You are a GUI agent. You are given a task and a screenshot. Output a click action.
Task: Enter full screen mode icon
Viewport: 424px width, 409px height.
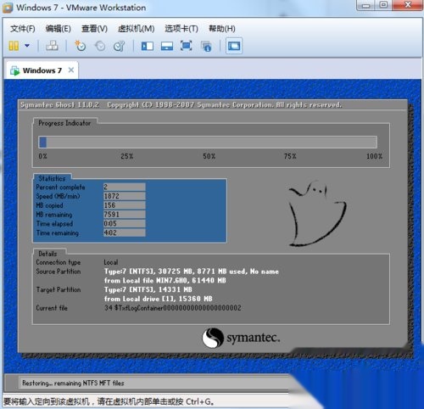[186, 46]
